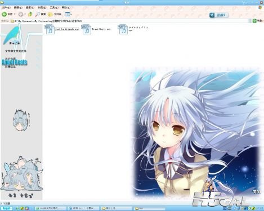The height and width of the screenshot is (211, 264).
Task: Click the Angel Start button
Action: click(x=7, y=208)
